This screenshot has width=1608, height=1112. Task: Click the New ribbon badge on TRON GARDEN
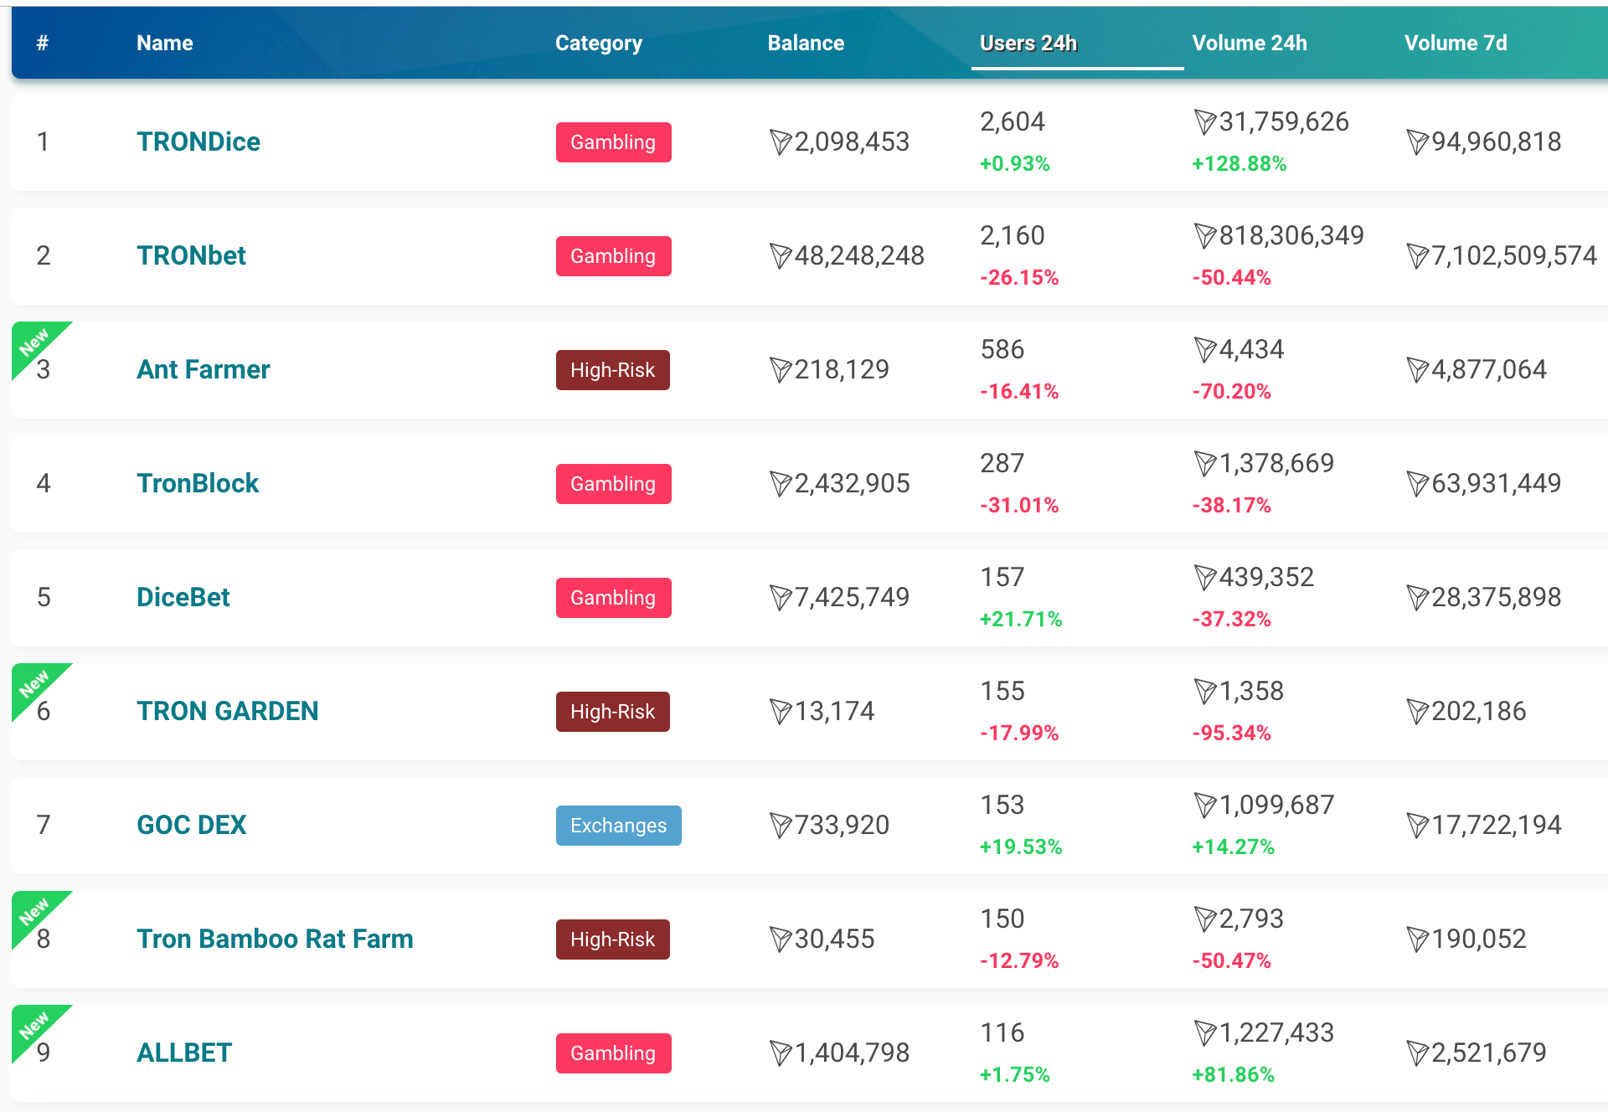[33, 683]
